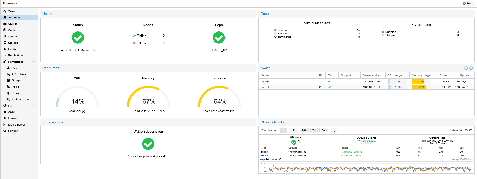Click pve242 CPU usage bar 11%

coord(397,81)
